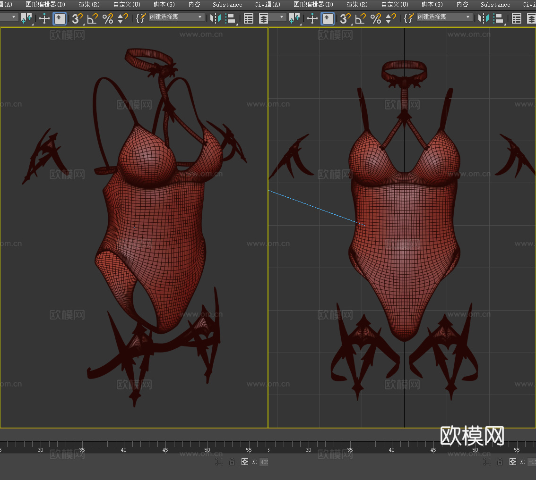Screen dimensions: 536x480
Task: Open Scene Explorer from right pane toolbar
Action: coord(517,18)
